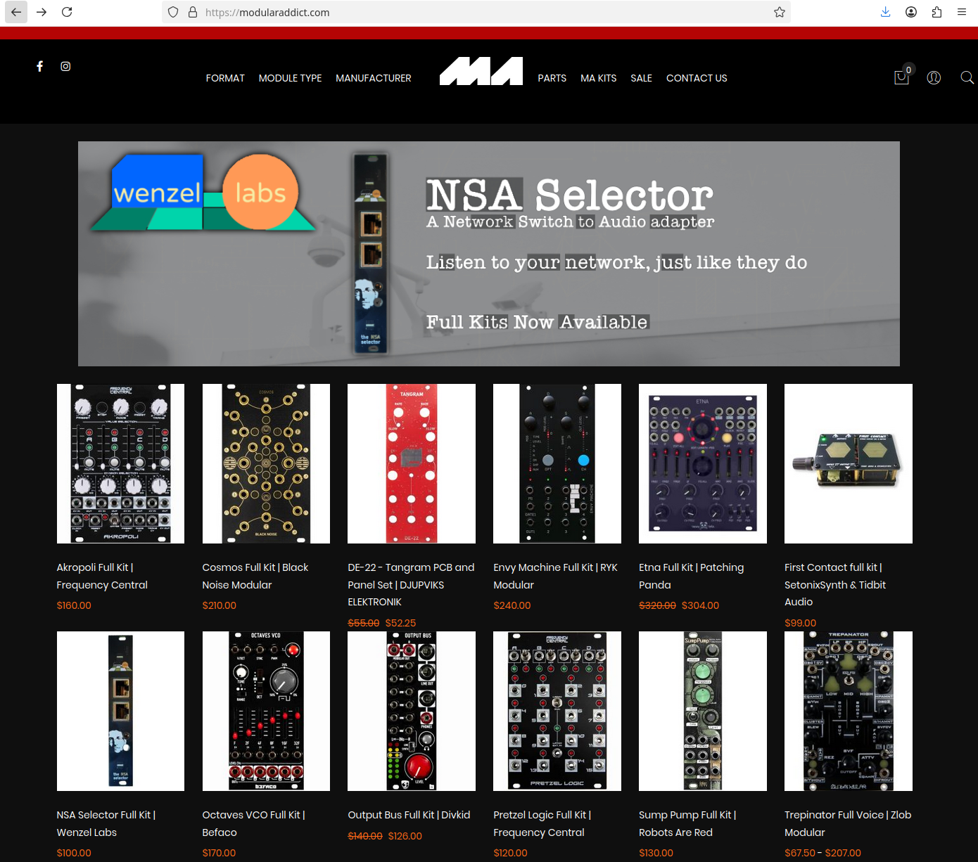Open Cosmos Full Kit title link
The height and width of the screenshot is (862, 978).
[x=255, y=576]
